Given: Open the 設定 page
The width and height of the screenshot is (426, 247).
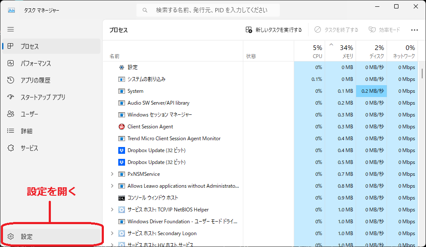Looking at the screenshot, I should (26, 236).
